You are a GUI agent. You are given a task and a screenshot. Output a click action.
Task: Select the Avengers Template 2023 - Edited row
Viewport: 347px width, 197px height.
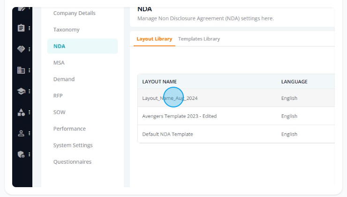[236, 116]
